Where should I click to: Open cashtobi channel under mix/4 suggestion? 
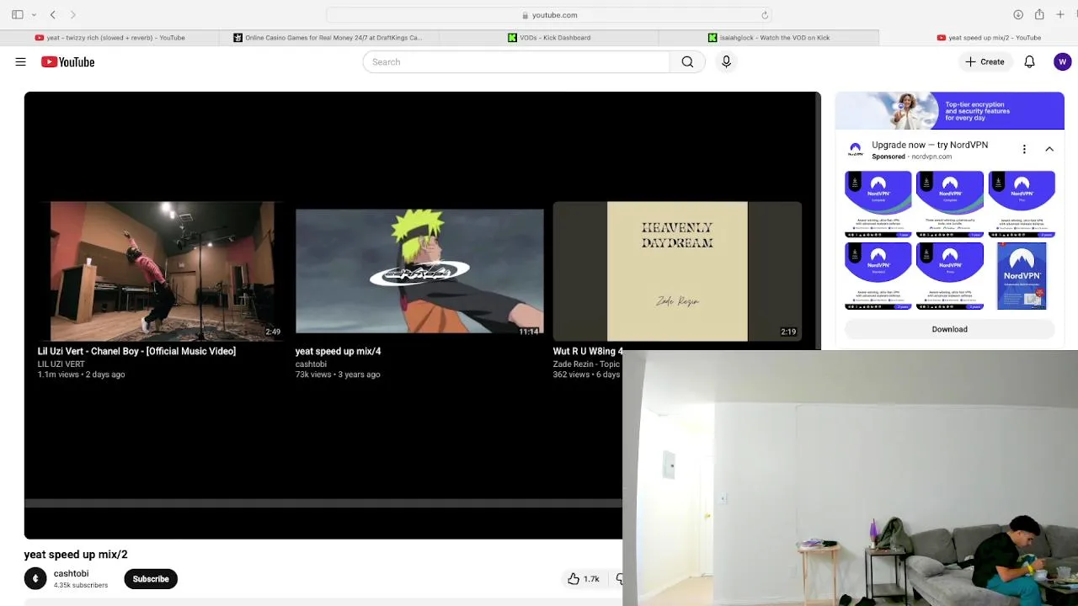(x=311, y=364)
